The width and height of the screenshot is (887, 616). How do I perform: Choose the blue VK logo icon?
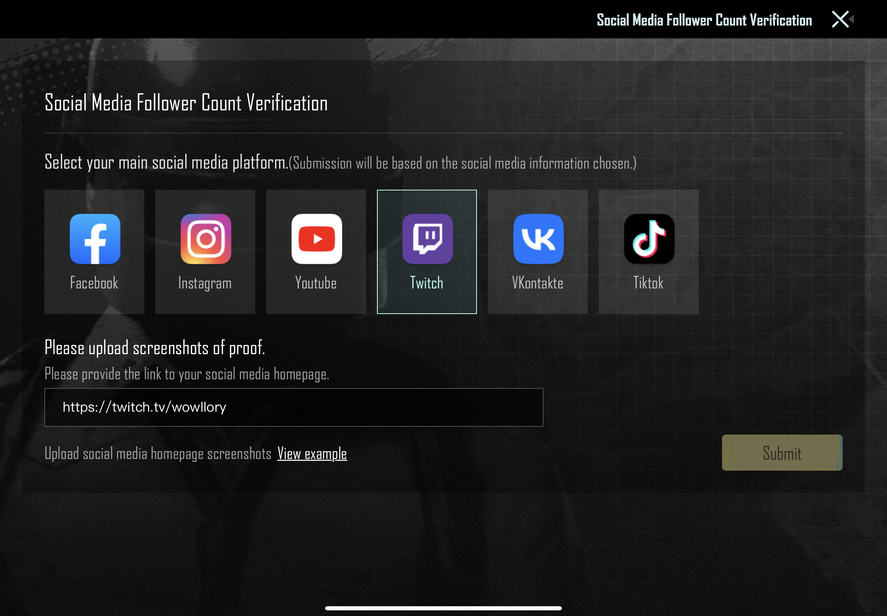(538, 239)
